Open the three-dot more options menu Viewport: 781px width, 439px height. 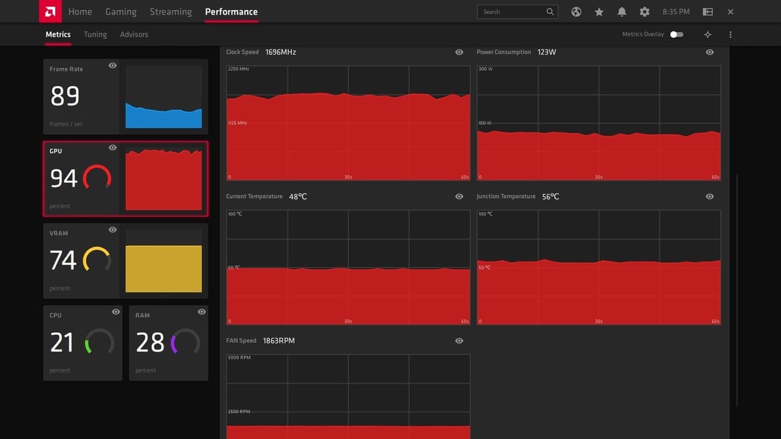click(x=730, y=34)
